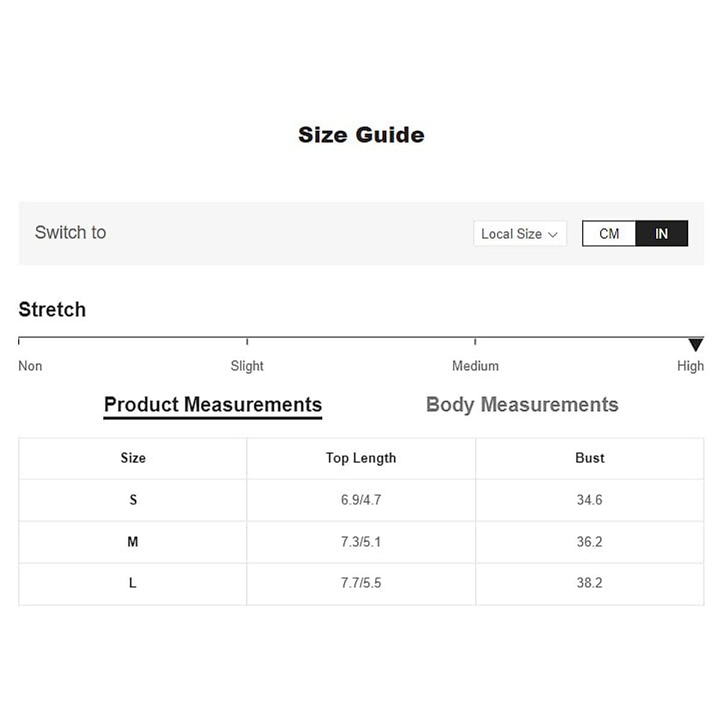
Task: Click the Non stretch label
Action: click(x=30, y=366)
